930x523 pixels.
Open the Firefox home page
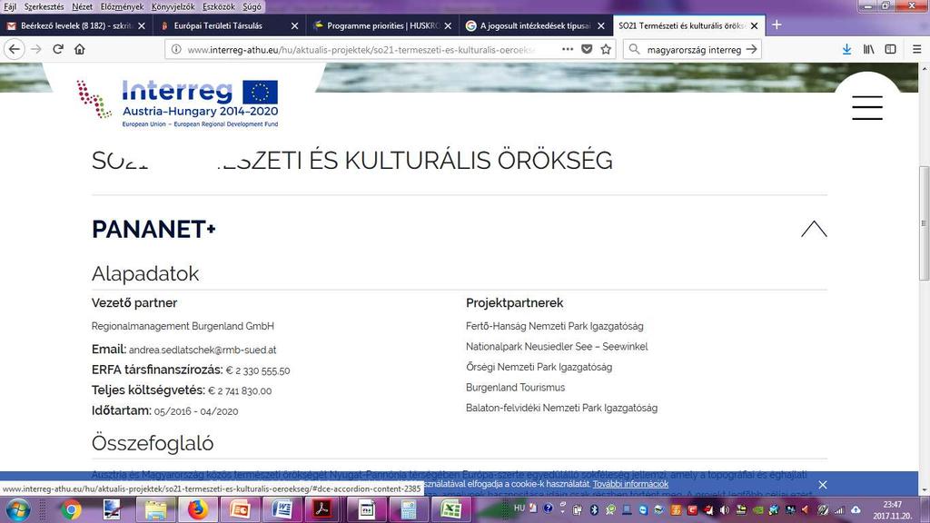pyautogui.click(x=80, y=49)
